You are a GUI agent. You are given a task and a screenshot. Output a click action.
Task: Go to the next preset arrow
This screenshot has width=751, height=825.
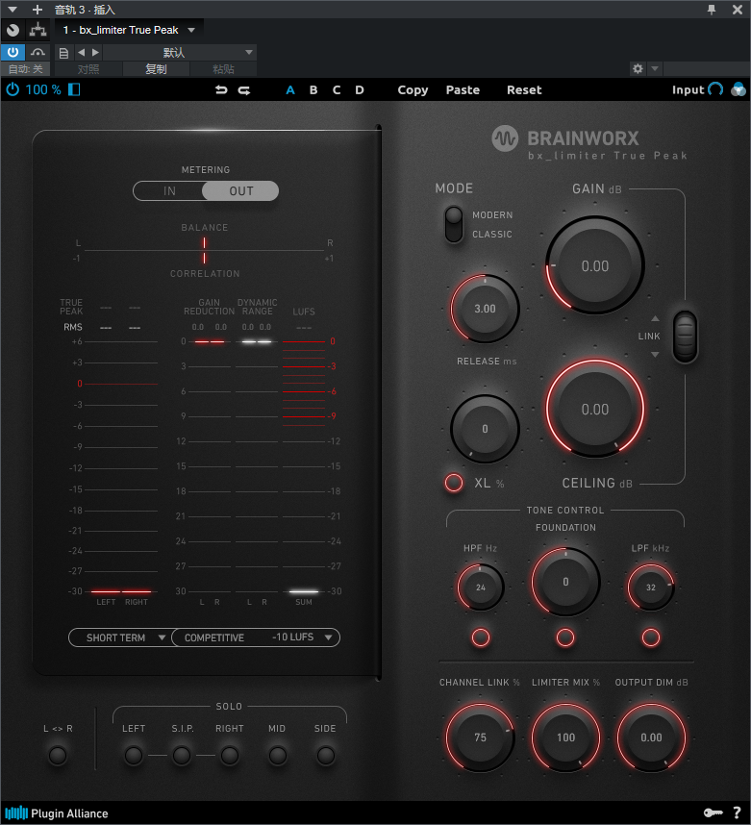pyautogui.click(x=95, y=52)
